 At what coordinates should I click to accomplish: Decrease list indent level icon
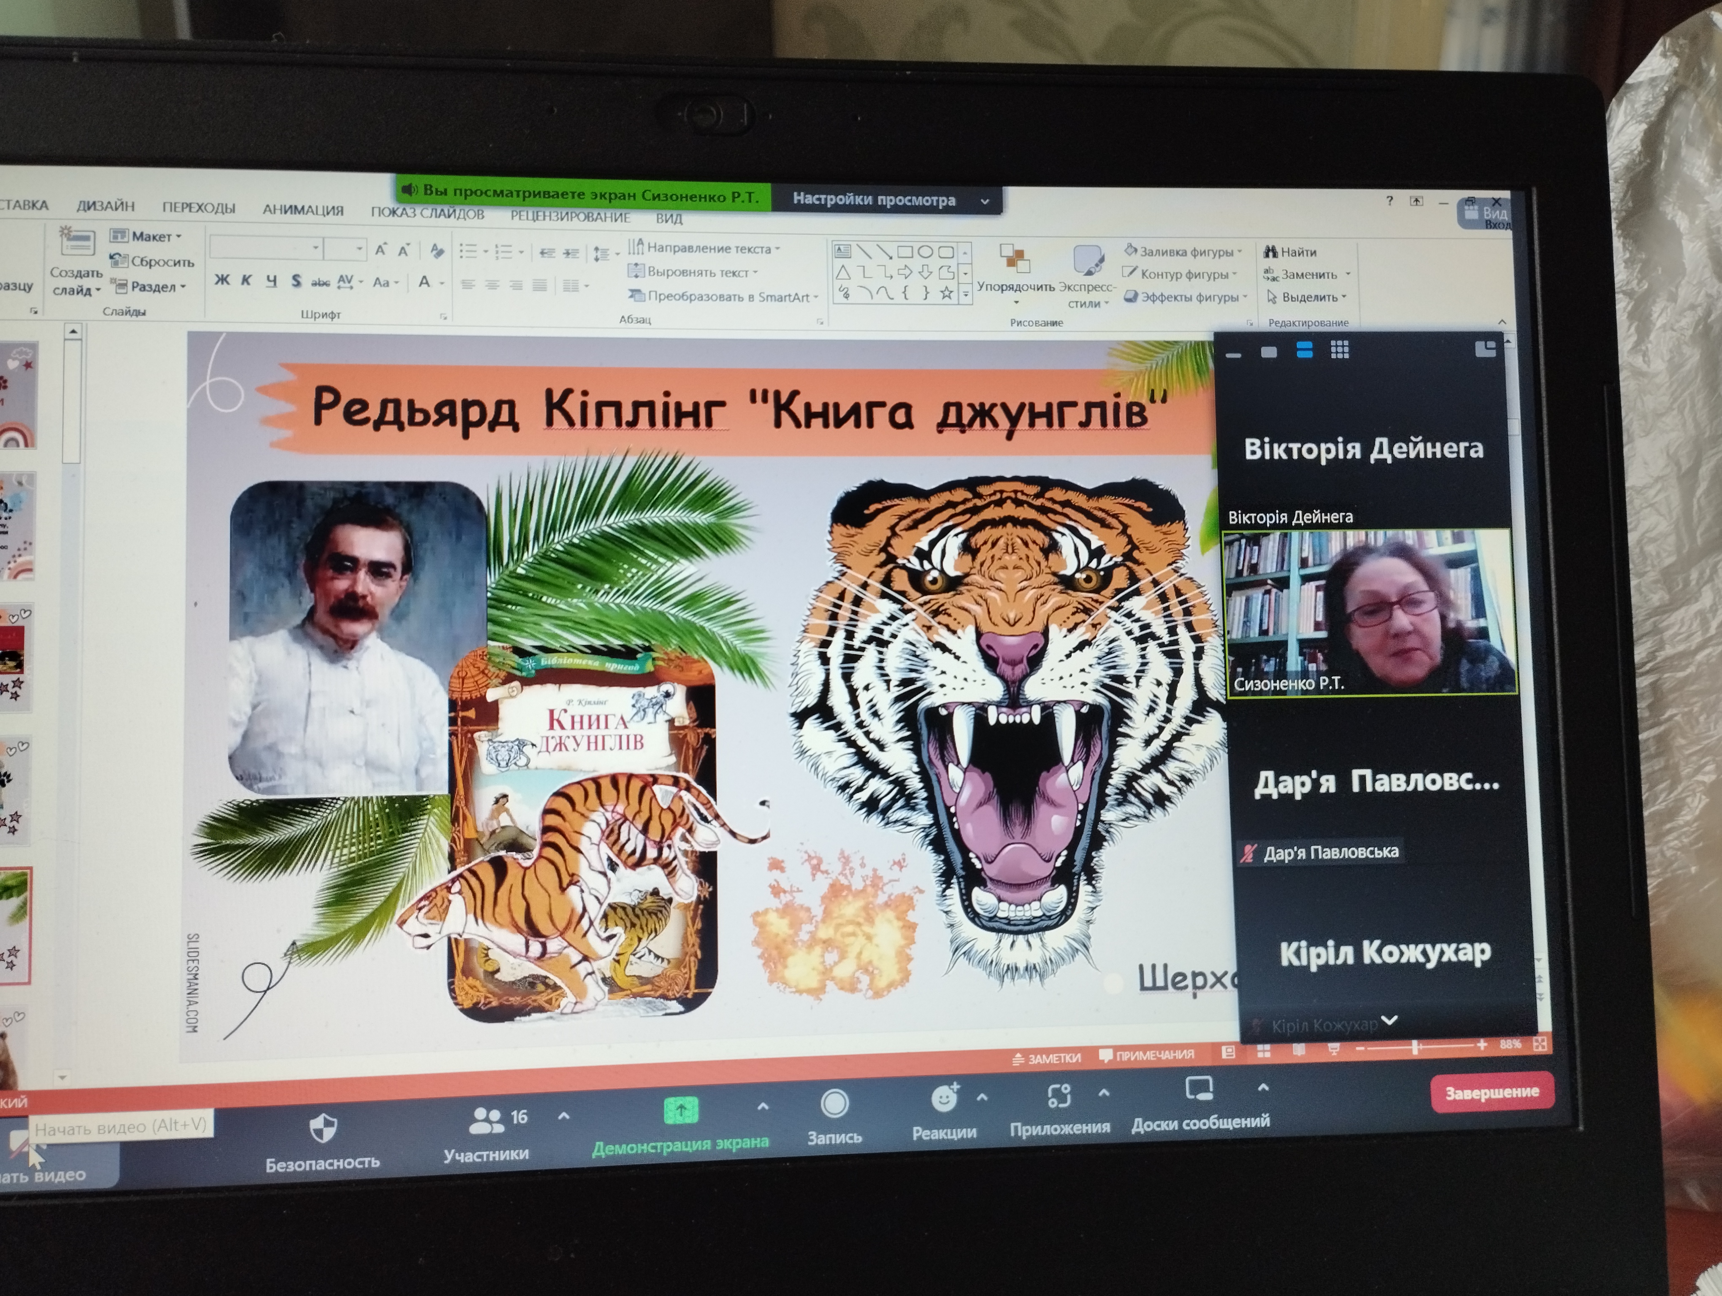click(x=547, y=253)
